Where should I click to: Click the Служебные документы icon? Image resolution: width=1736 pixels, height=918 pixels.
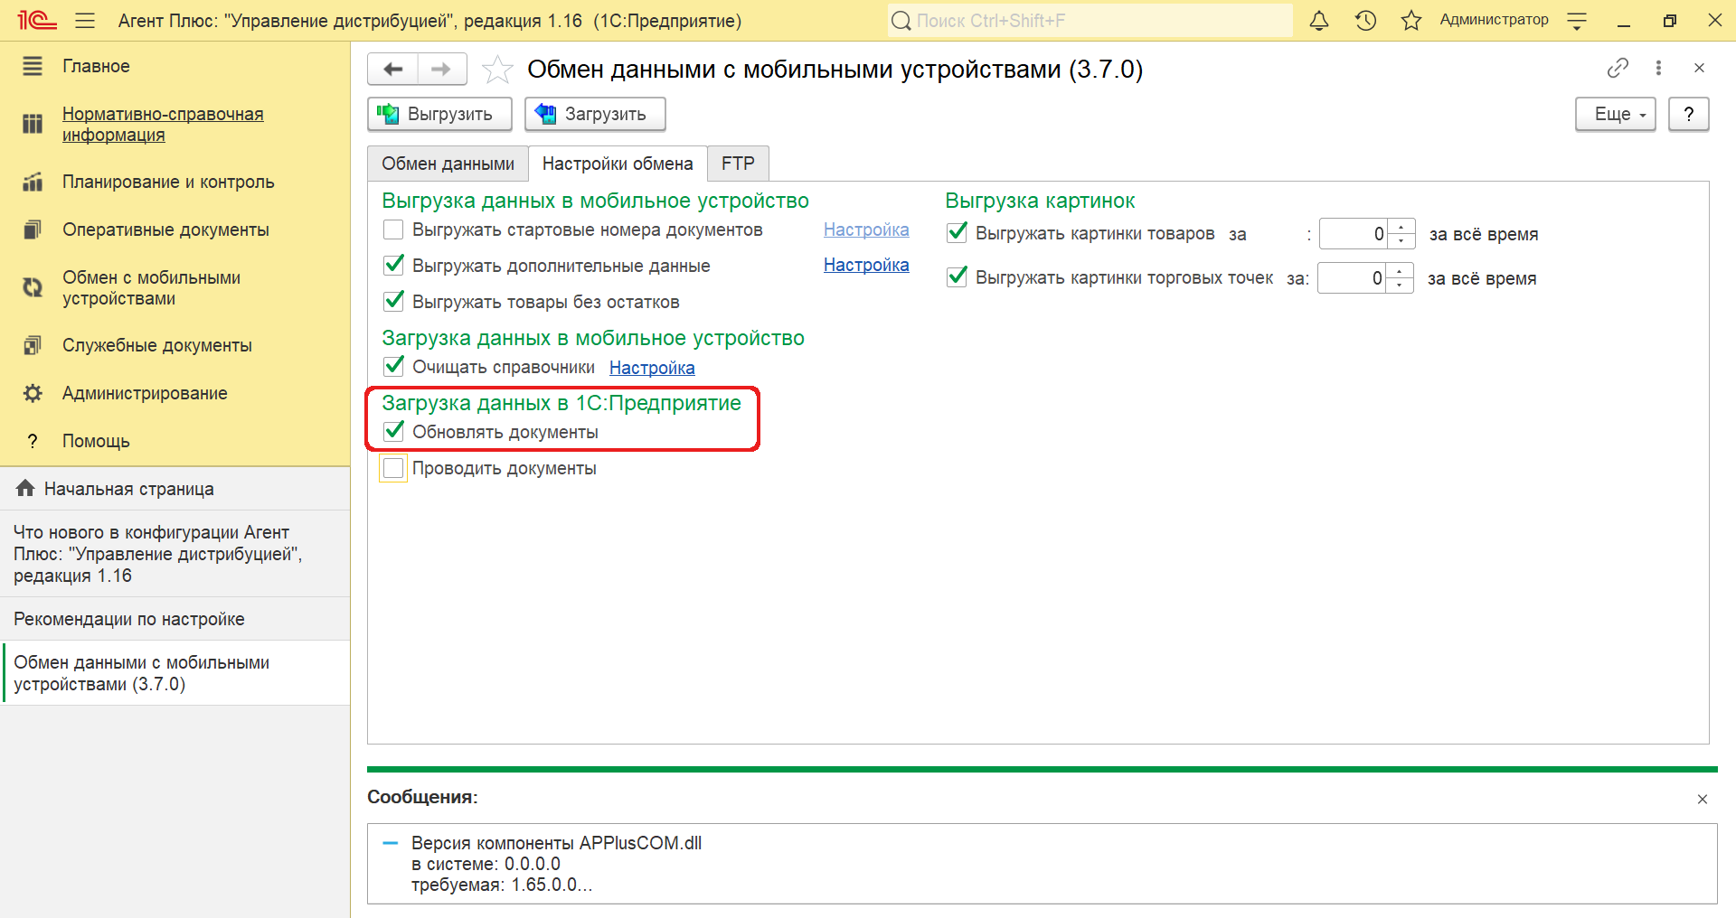click(33, 345)
